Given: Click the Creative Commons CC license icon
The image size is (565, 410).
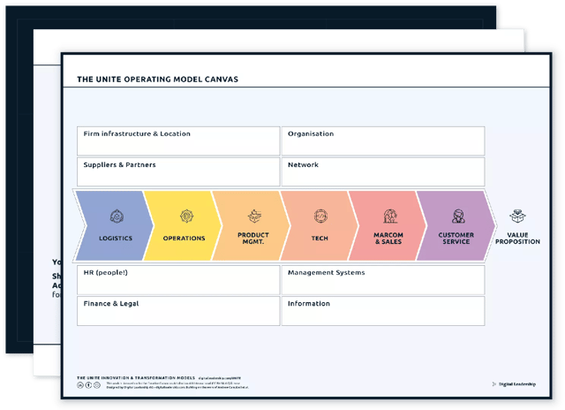Looking at the screenshot, I should click(x=80, y=385).
